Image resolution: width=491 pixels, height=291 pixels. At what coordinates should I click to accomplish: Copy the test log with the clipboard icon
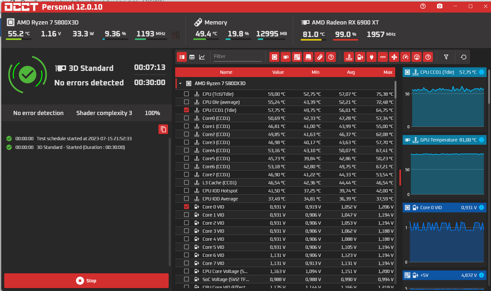point(163,129)
